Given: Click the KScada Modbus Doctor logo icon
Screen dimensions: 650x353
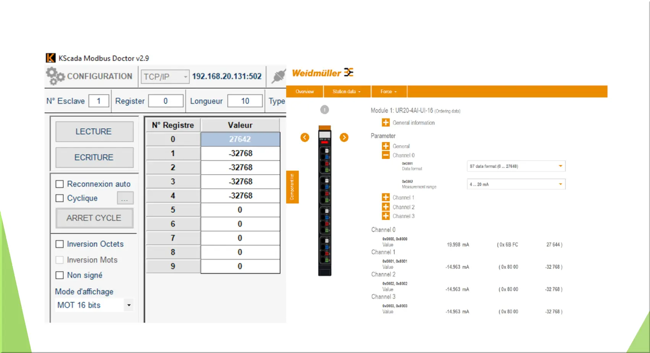Looking at the screenshot, I should click(50, 58).
